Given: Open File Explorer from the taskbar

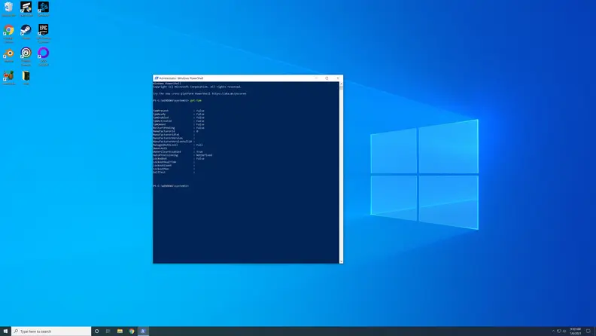Looking at the screenshot, I should pos(120,331).
